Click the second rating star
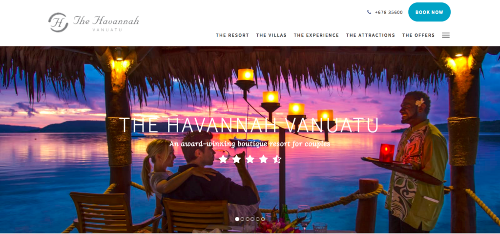This screenshot has height=234, width=500. point(236,159)
